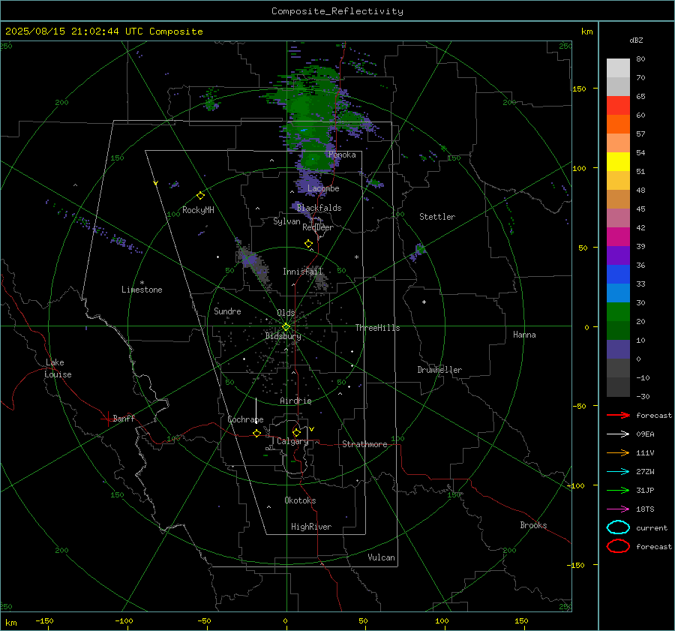The image size is (675, 631).
Task: Click the Sylvan label
Action: pyautogui.click(x=286, y=221)
